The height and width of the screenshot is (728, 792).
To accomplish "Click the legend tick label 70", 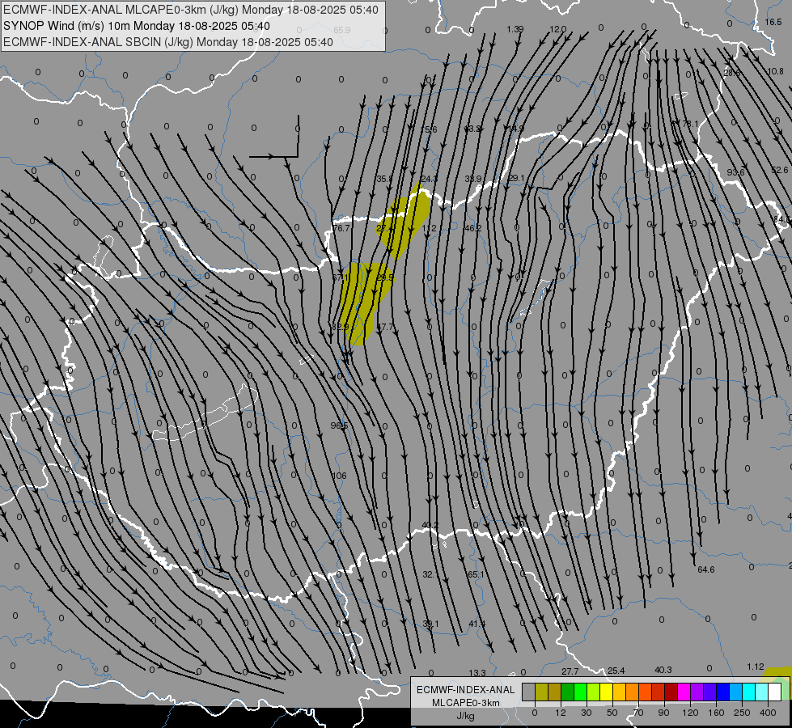I will [638, 713].
